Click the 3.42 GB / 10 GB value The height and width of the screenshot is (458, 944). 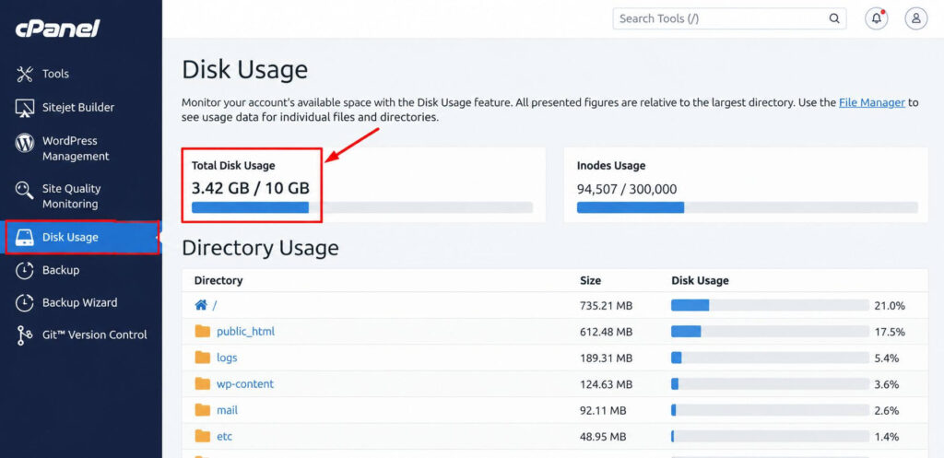point(251,188)
